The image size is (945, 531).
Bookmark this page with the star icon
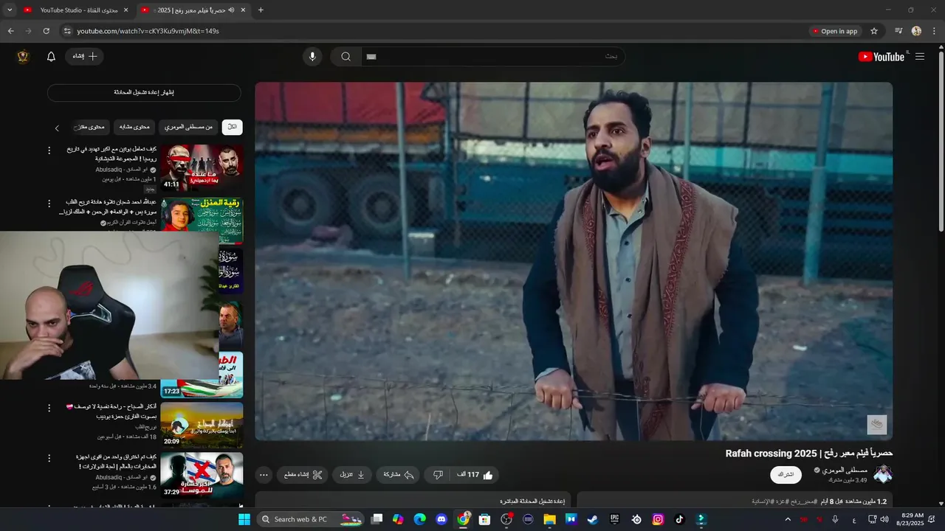[x=874, y=31]
